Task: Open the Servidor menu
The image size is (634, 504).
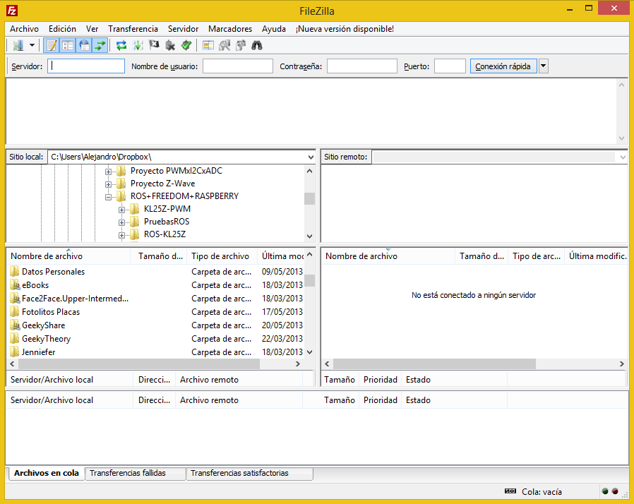Action: pos(183,29)
